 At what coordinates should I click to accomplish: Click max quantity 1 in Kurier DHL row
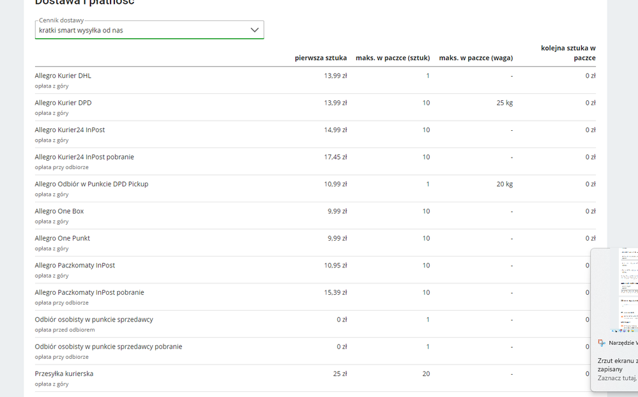click(428, 76)
